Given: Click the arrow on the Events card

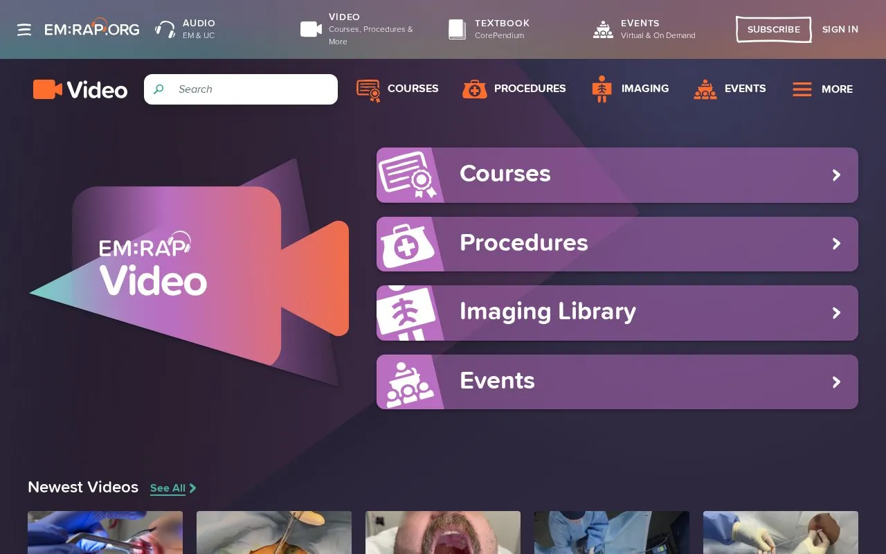Looking at the screenshot, I should pyautogui.click(x=836, y=382).
